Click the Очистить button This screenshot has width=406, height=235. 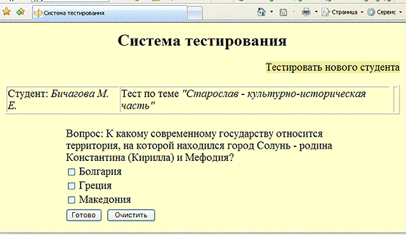(x=131, y=215)
